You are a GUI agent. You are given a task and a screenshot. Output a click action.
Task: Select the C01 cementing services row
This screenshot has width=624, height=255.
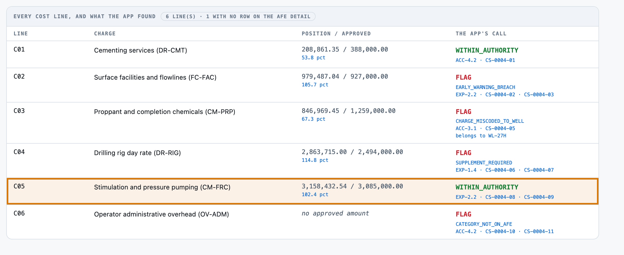[x=303, y=54]
